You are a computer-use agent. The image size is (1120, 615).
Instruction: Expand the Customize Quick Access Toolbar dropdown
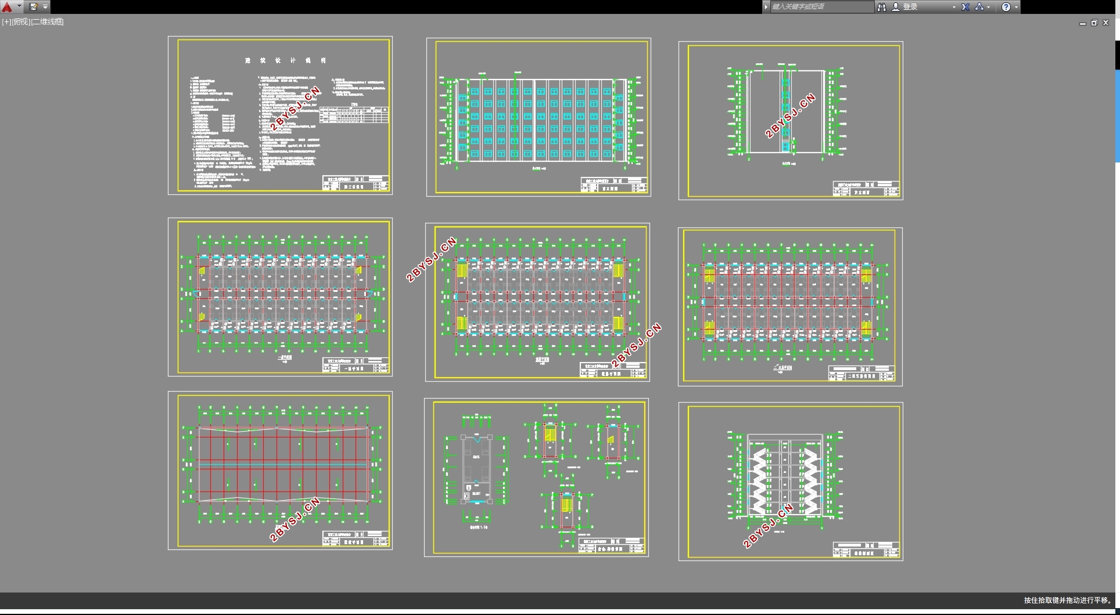[x=45, y=7]
